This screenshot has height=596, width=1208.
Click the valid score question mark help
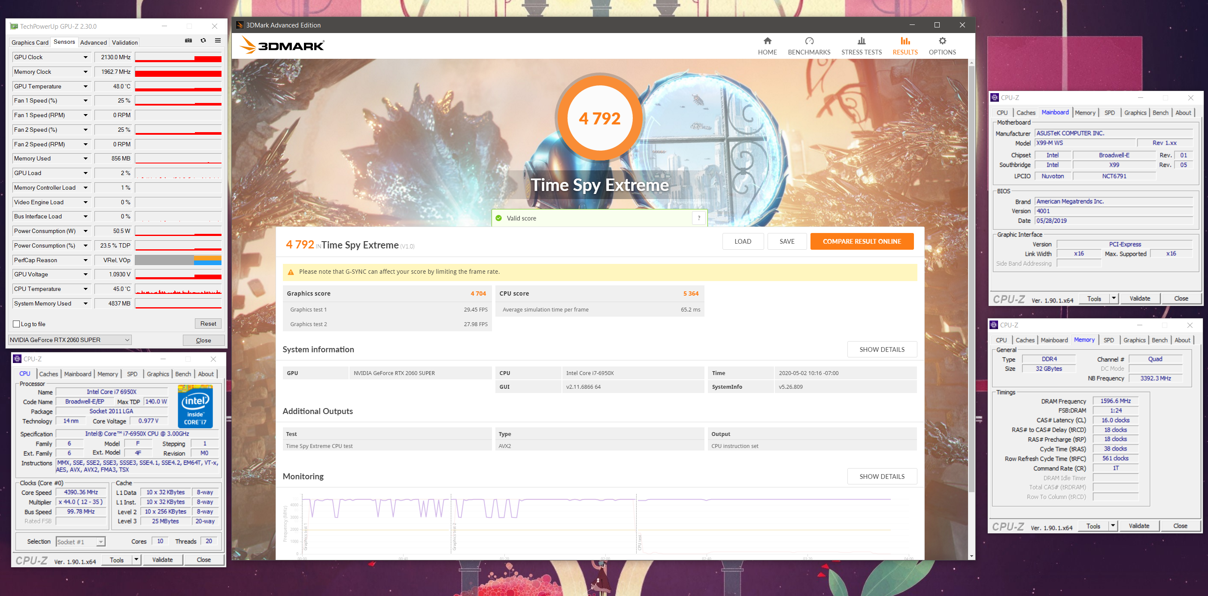click(699, 218)
